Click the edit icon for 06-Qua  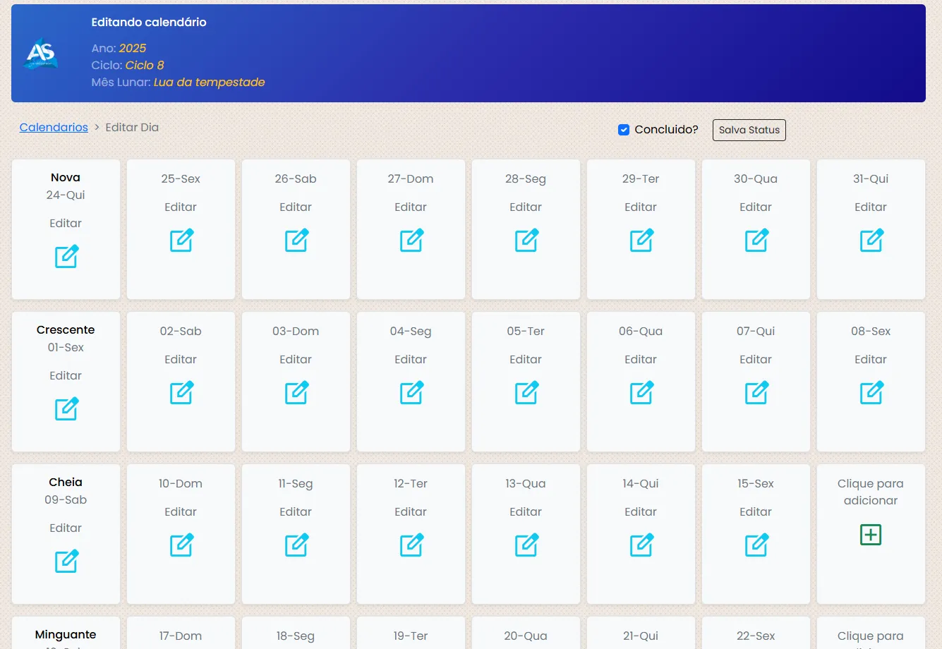tap(641, 392)
